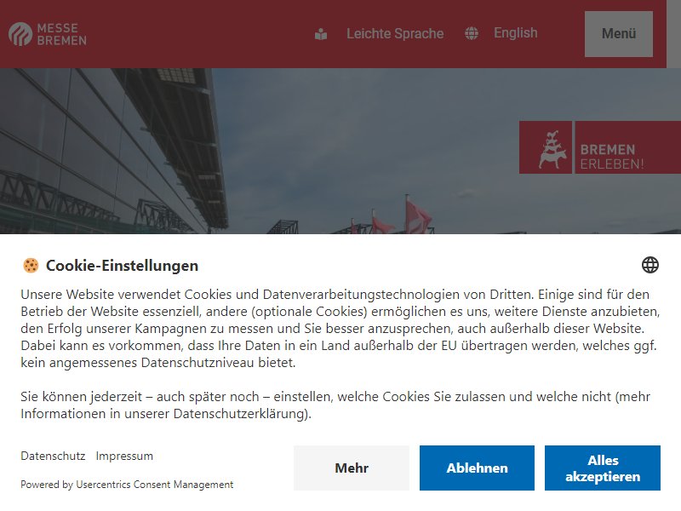681x511 pixels.
Task: Click the Bremen Erleben! banner text
Action: 612,157
